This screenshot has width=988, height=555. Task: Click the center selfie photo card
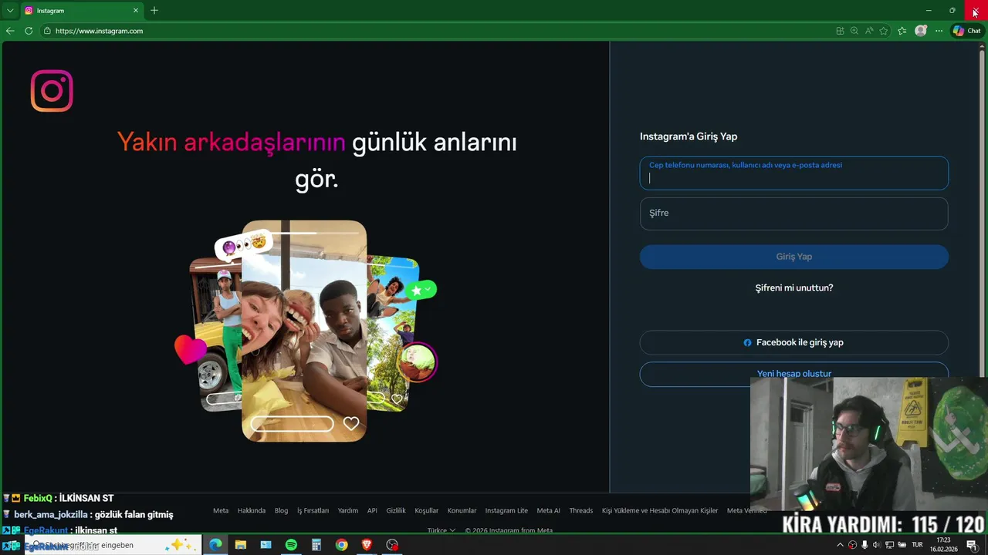click(304, 331)
